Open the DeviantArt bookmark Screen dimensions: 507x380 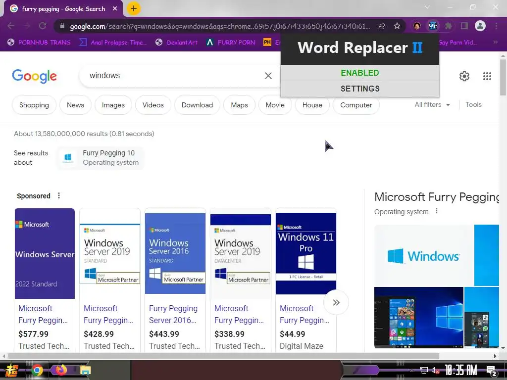177,43
